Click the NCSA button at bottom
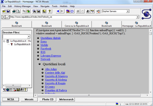The width and height of the screenshot is (153, 106). tap(11, 99)
